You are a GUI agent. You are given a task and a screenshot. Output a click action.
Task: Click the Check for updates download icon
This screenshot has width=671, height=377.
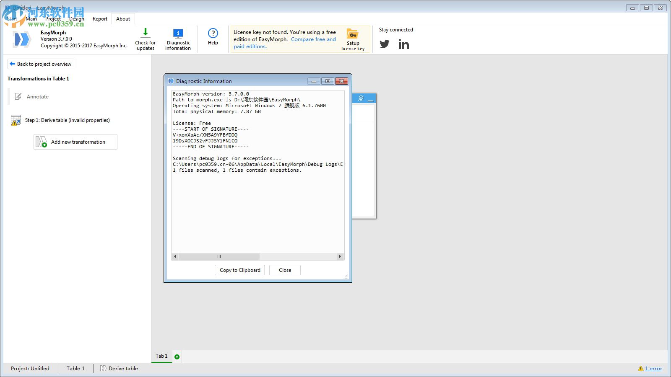(x=146, y=33)
